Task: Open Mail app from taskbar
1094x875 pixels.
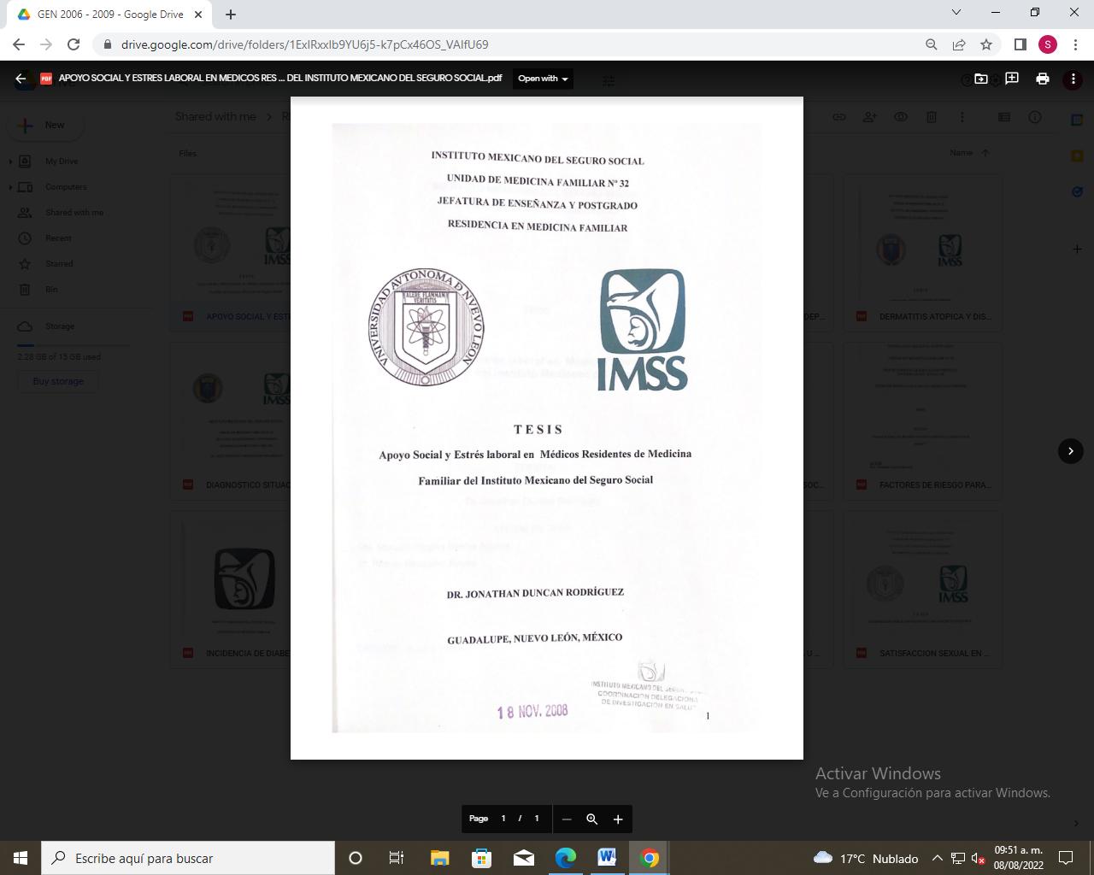Action: click(x=523, y=858)
